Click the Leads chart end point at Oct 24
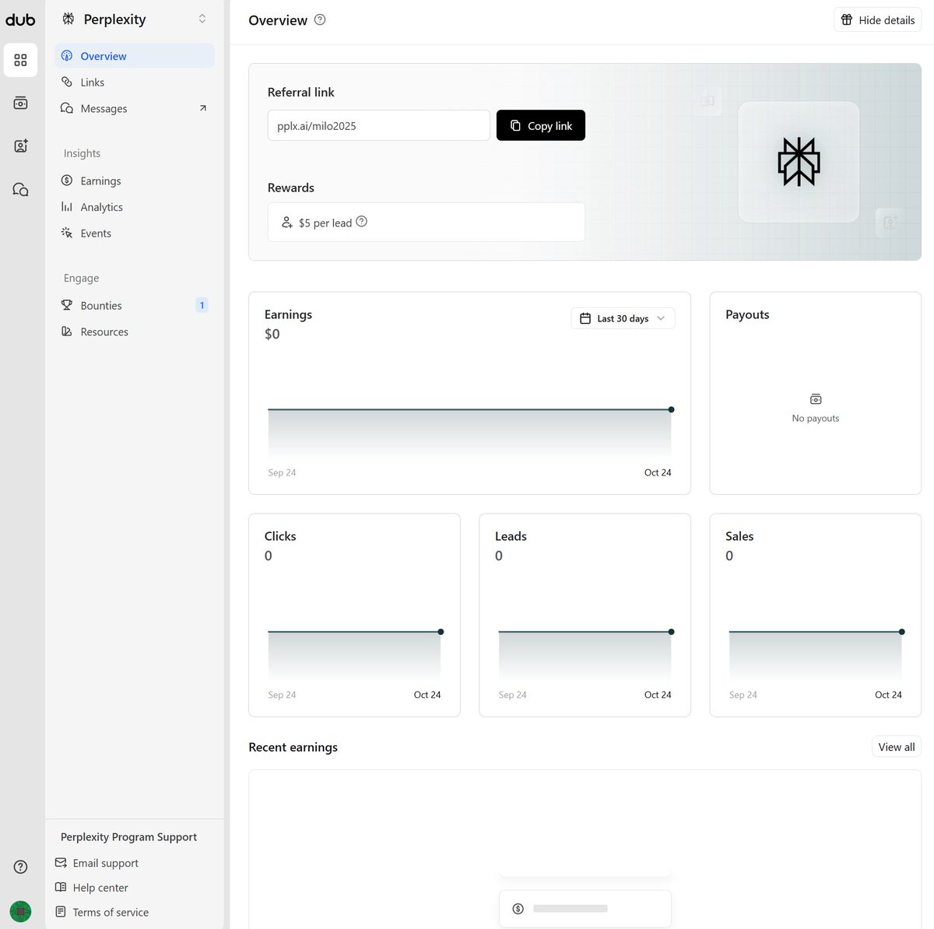934x929 pixels. [x=671, y=632]
